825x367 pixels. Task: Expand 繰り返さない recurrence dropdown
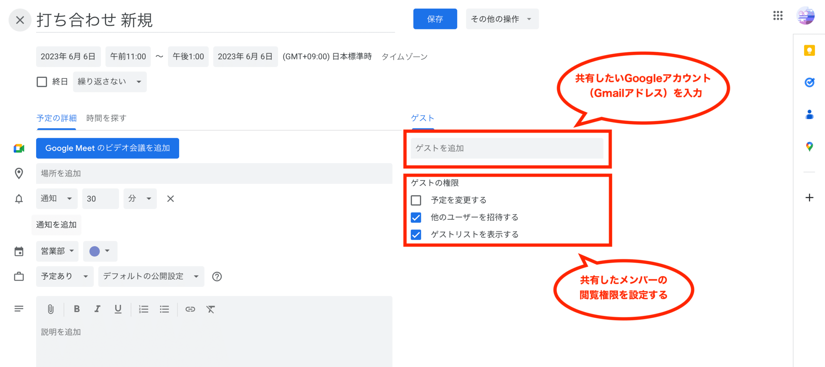pos(110,82)
